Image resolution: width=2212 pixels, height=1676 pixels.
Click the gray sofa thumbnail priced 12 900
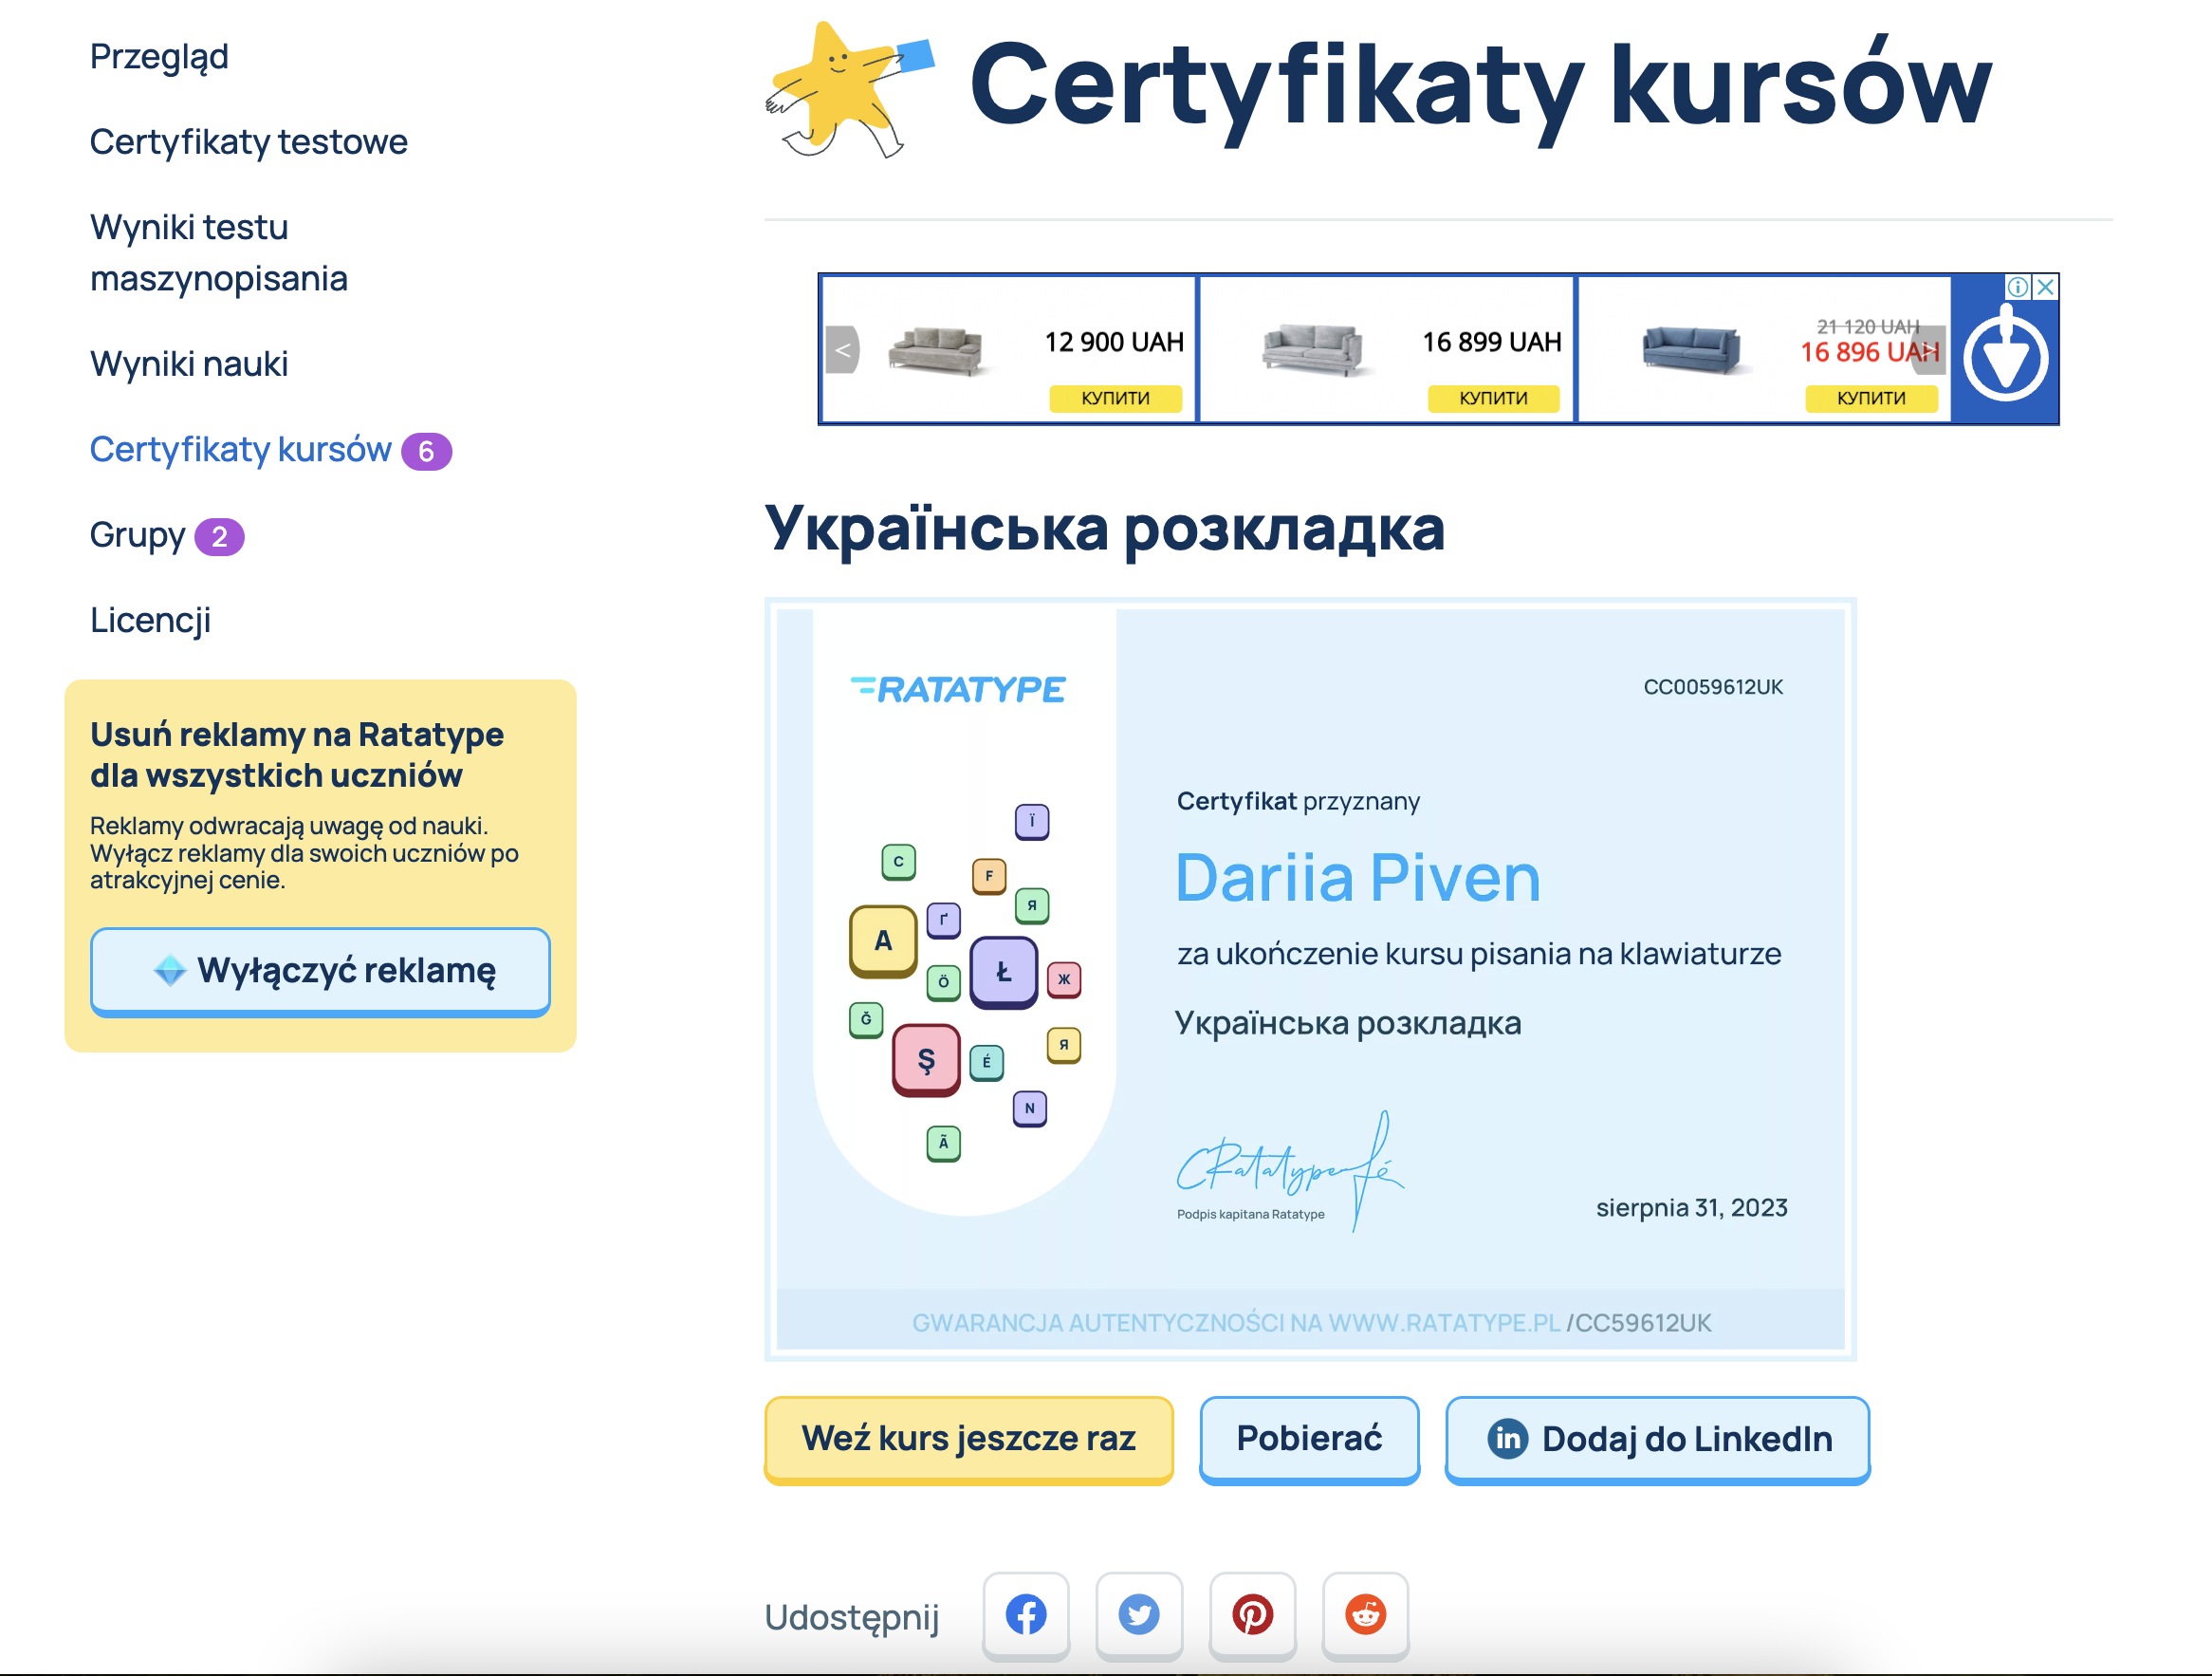point(936,350)
